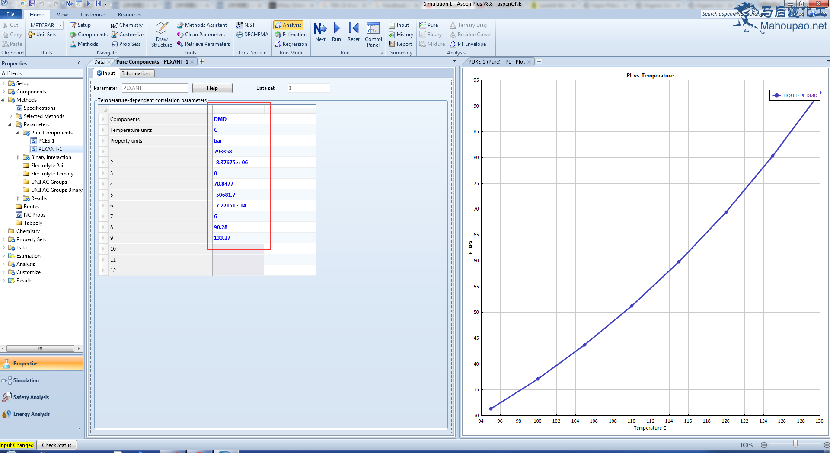
Task: Open Components in Navigate group
Action: click(x=89, y=35)
